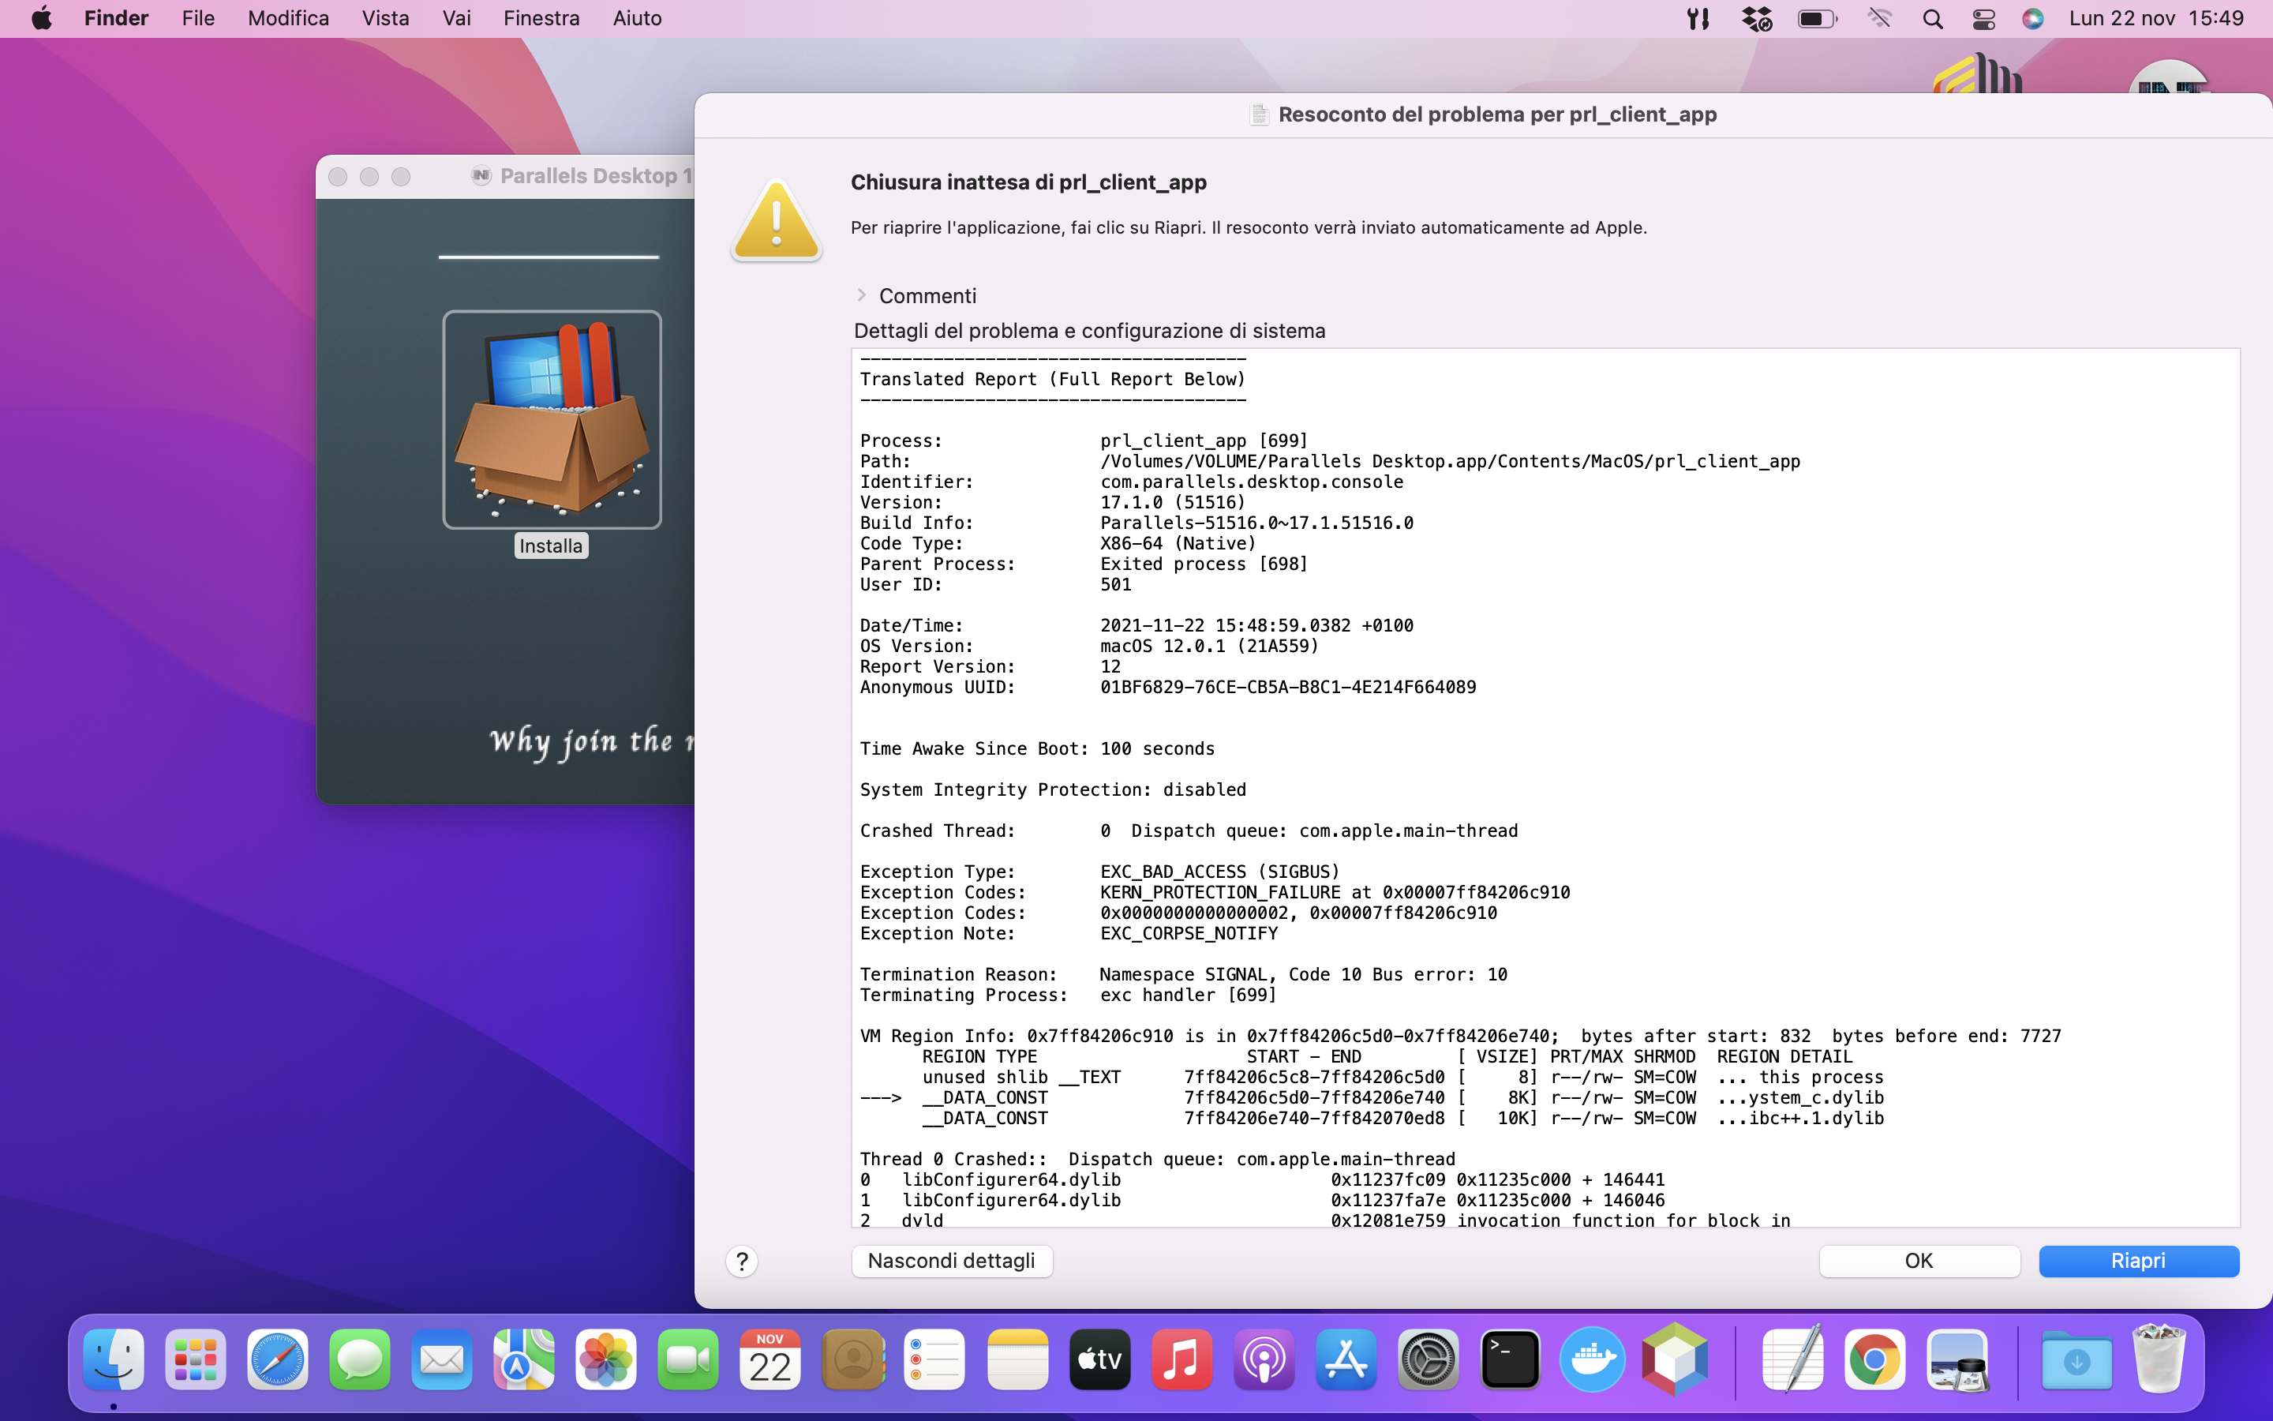Open the Finestra menu
2273x1421 pixels.
click(541, 19)
